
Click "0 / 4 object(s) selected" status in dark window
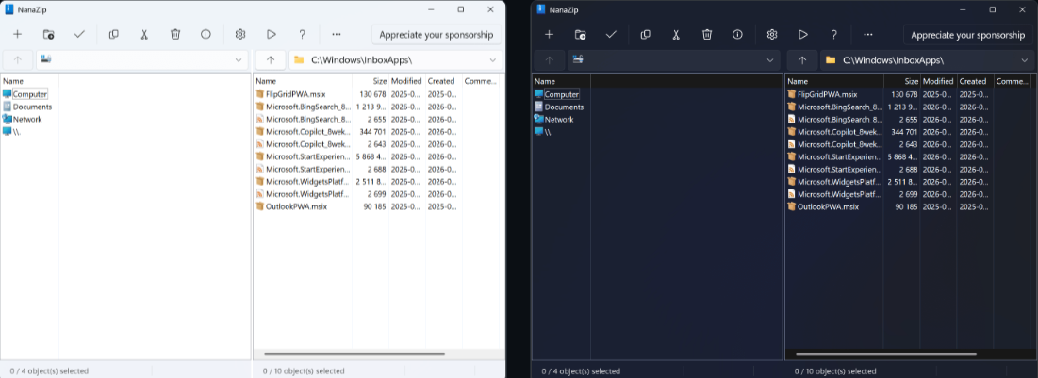pyautogui.click(x=581, y=370)
